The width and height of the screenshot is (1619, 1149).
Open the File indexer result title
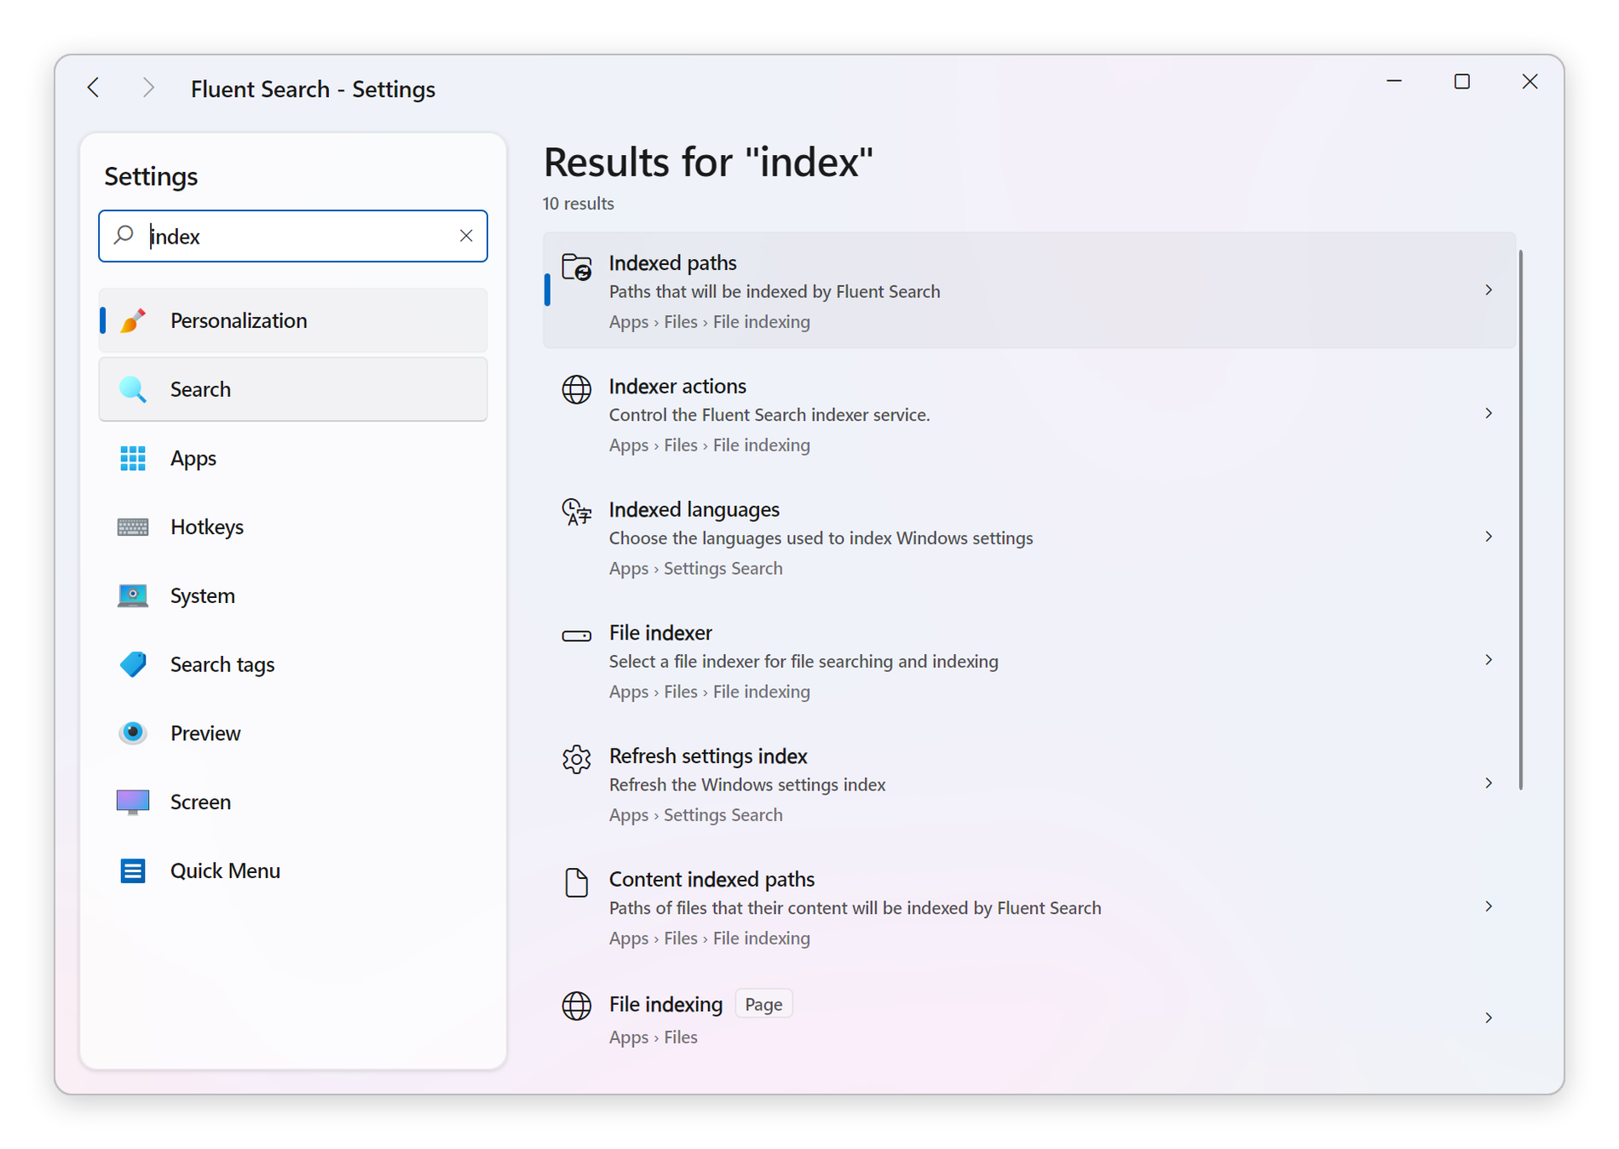tap(660, 633)
